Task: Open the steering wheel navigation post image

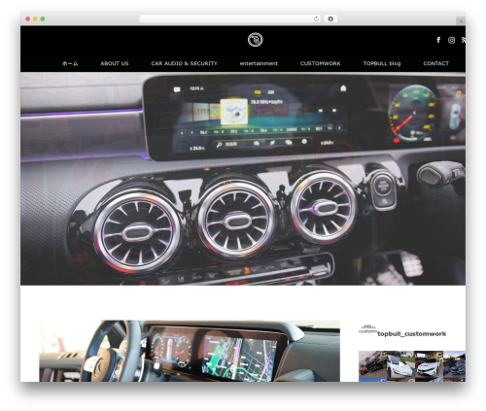Action: (x=190, y=351)
